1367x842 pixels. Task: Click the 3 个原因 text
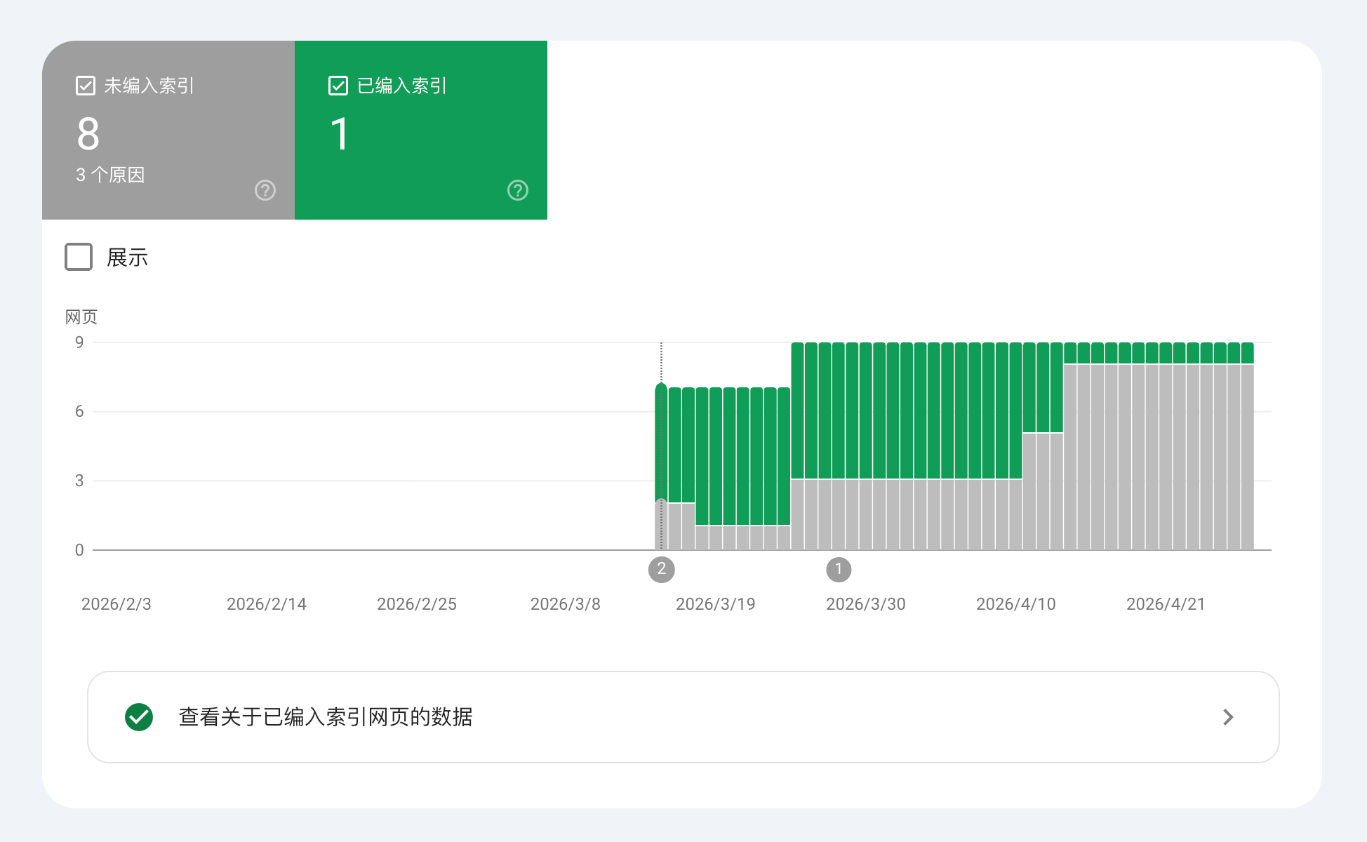pyautogui.click(x=110, y=175)
